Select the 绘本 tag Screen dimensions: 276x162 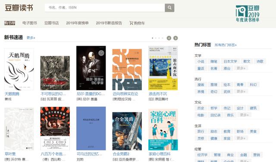227,85
